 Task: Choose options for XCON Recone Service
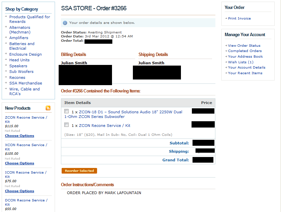(20, 163)
